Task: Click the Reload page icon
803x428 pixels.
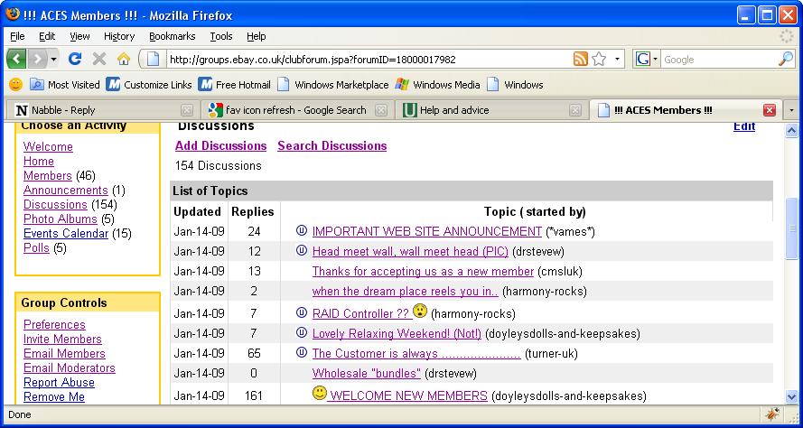Action: coord(75,59)
